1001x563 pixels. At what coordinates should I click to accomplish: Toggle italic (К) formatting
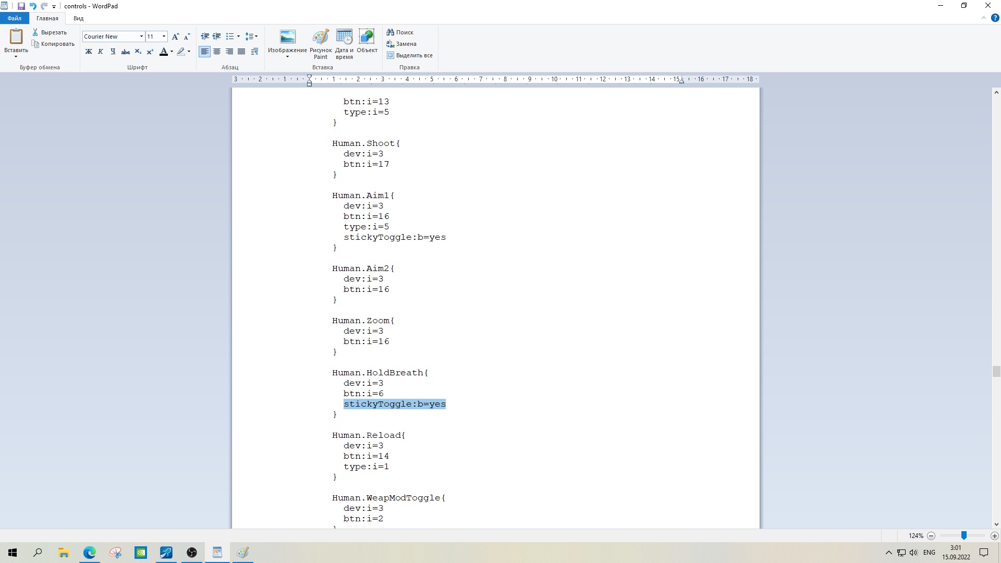click(x=101, y=52)
